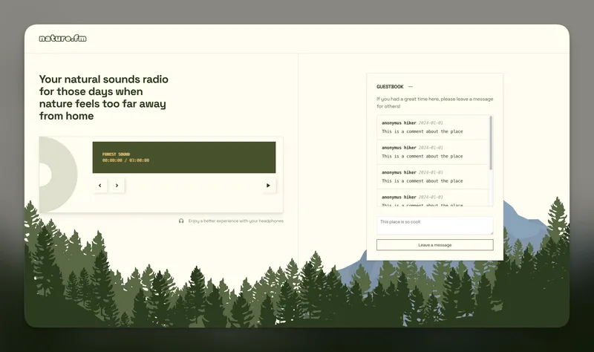This screenshot has width=594, height=352.
Task: Click the dash icon beside GUESTBOOK
Action: (411, 87)
